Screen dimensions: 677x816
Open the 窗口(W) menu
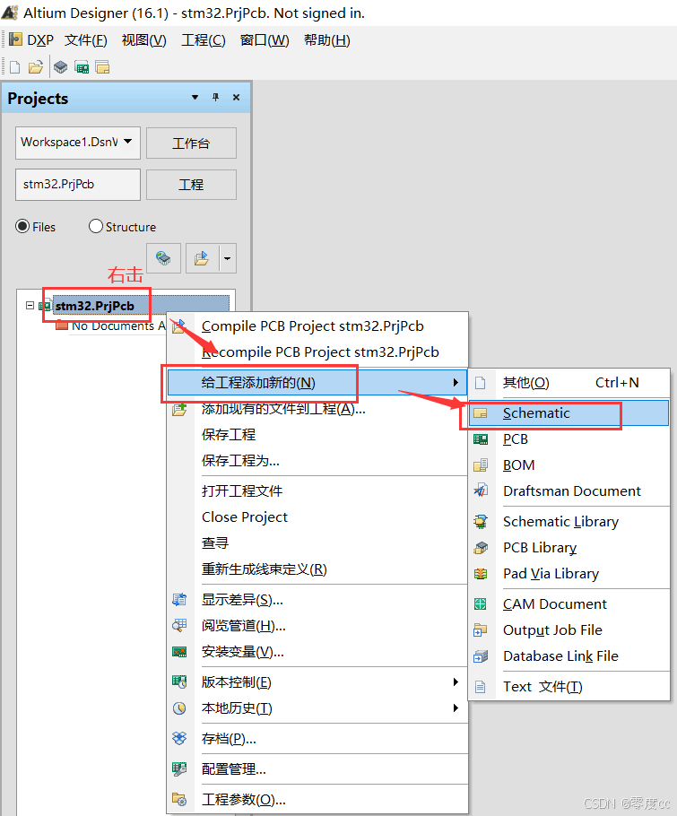[x=265, y=40]
